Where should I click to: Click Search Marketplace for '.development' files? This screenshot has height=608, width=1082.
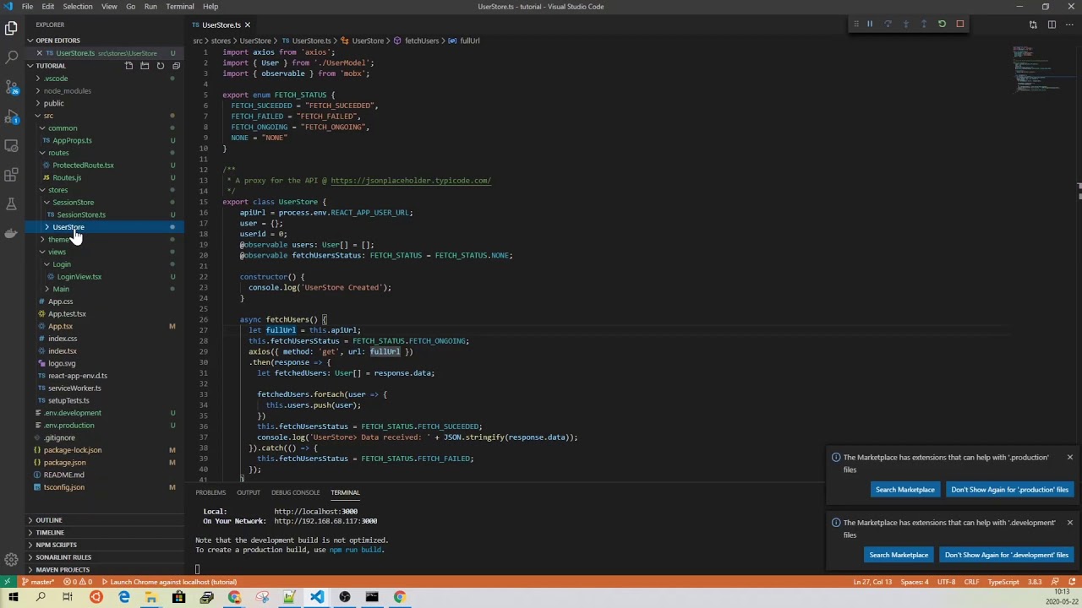[899, 555]
